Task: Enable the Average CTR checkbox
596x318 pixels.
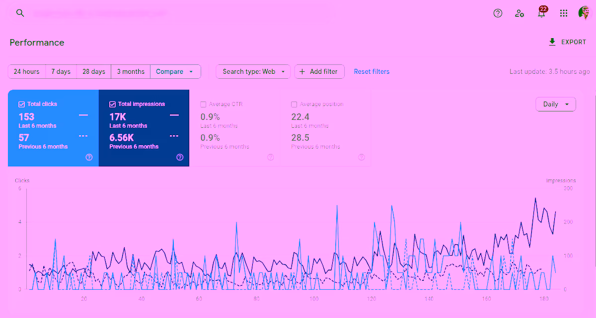Action: pyautogui.click(x=203, y=104)
